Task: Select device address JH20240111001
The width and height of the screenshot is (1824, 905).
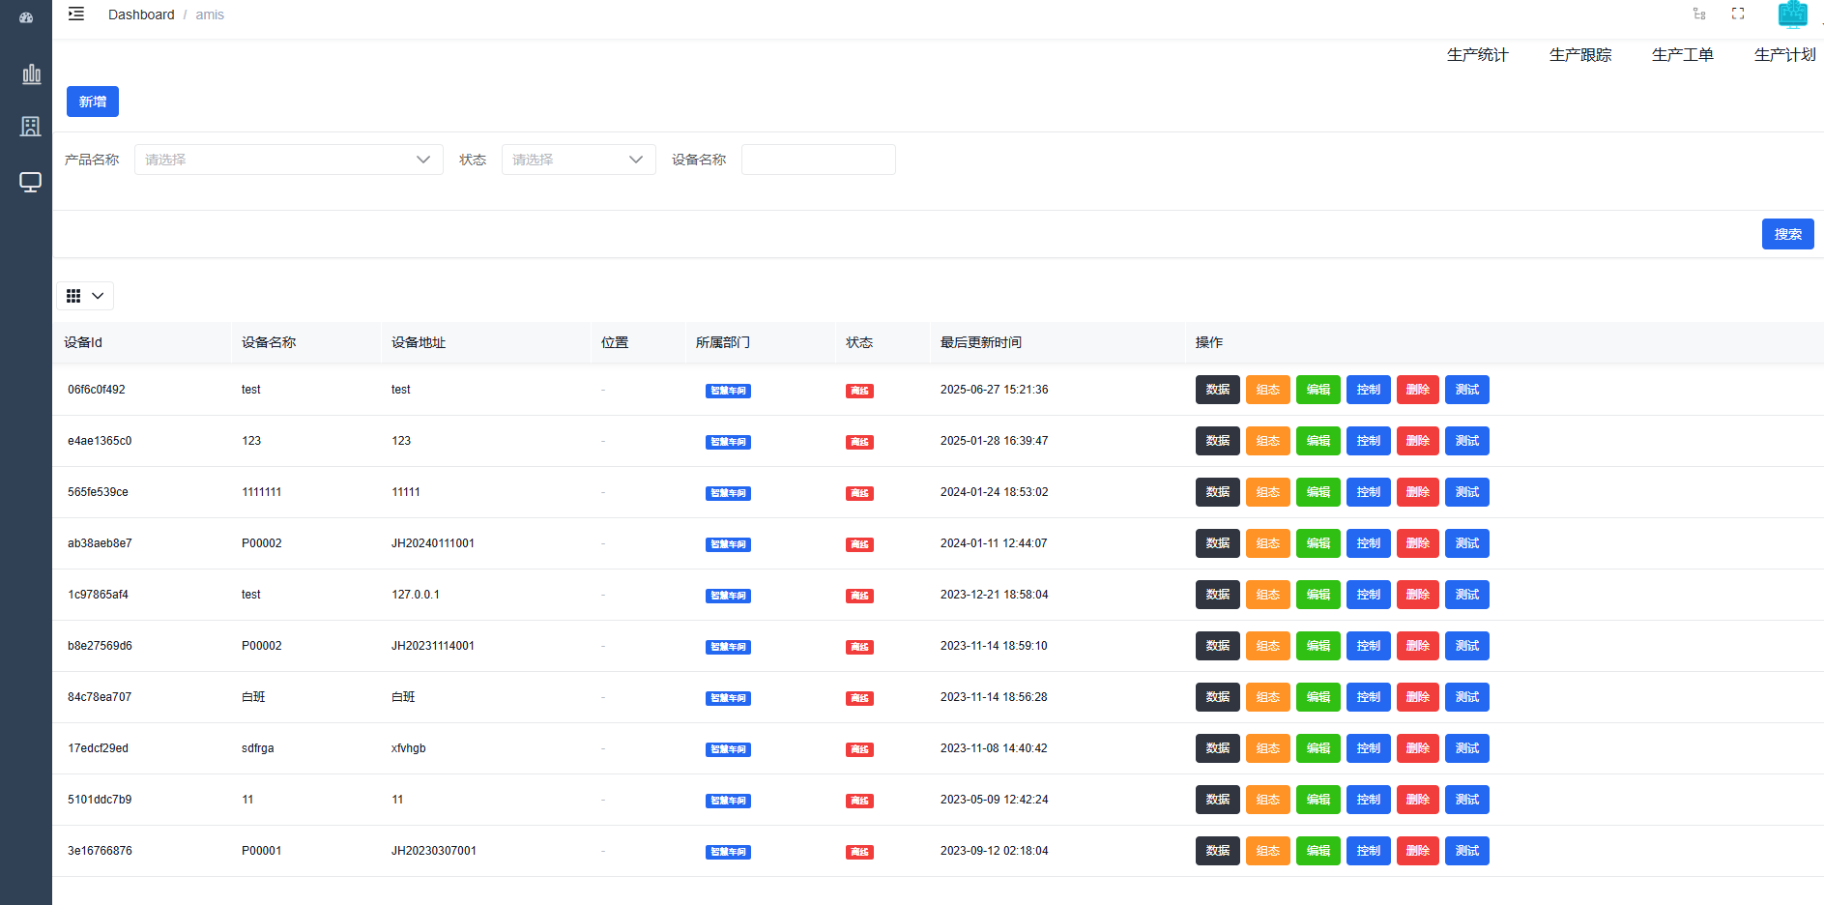Action: tap(433, 543)
